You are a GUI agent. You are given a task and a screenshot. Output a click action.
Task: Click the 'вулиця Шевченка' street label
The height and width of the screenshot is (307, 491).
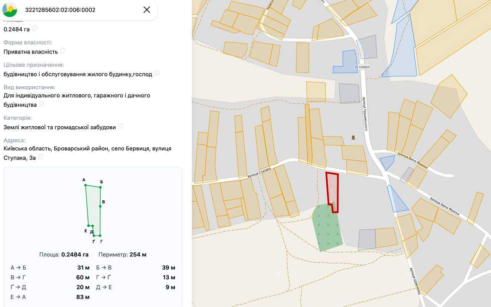[x=415, y=281]
